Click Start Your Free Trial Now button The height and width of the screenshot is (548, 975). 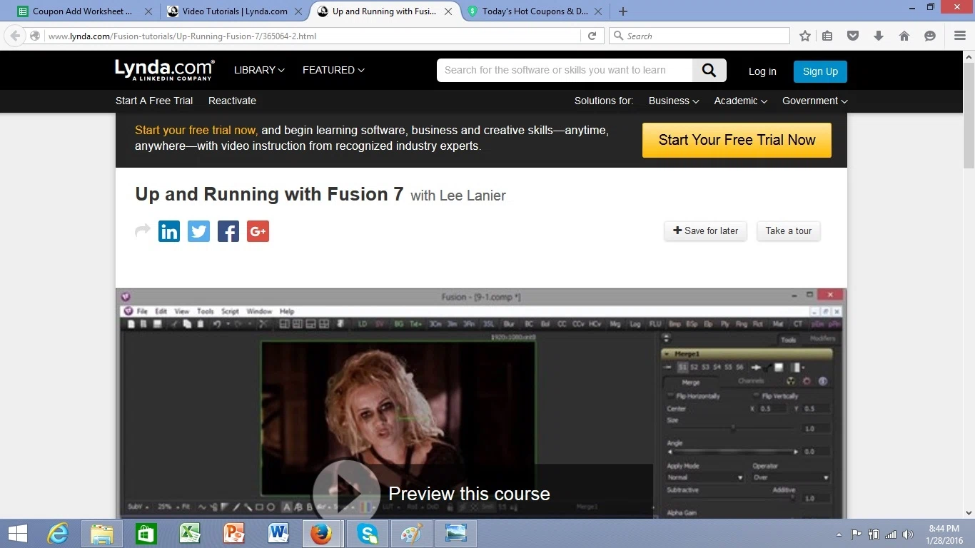pos(737,140)
